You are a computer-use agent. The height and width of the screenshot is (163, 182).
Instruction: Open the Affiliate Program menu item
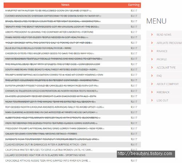tap(169, 43)
